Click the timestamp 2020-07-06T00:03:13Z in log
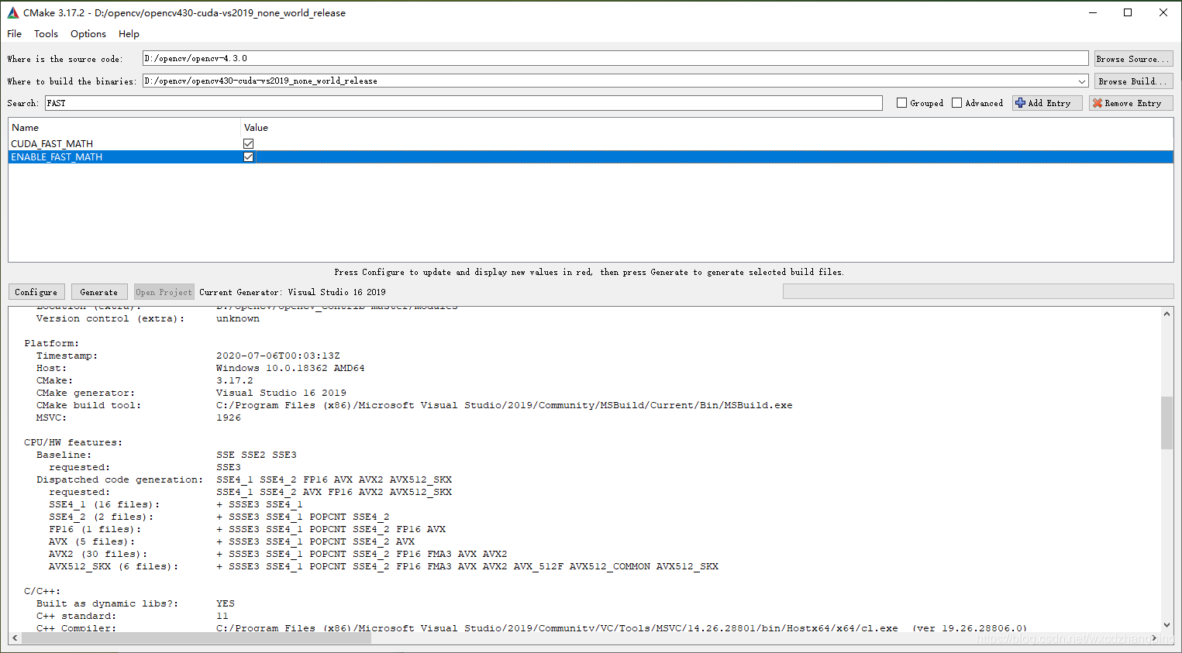 (x=277, y=356)
